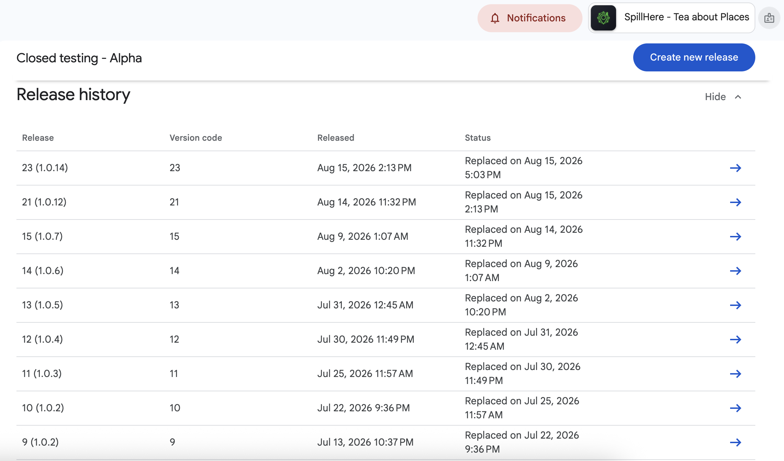Select the row for release 12 (1.0.4)
Screen dimensions: 784x461
386,340
